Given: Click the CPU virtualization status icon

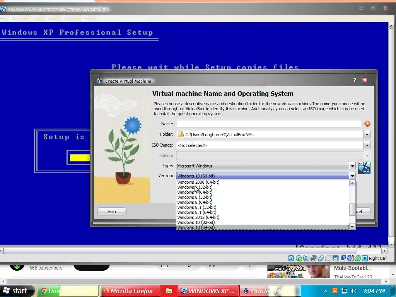Looking at the screenshot, I should click(x=350, y=258).
